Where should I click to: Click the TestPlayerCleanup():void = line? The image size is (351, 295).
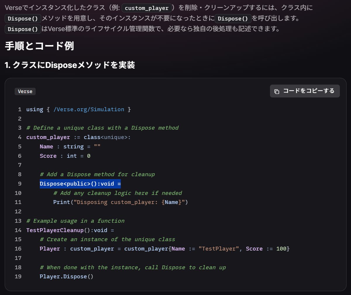[x=70, y=230]
